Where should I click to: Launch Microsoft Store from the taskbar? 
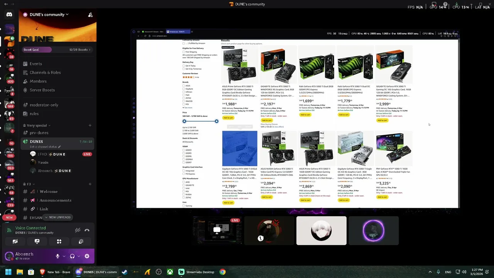31,272
